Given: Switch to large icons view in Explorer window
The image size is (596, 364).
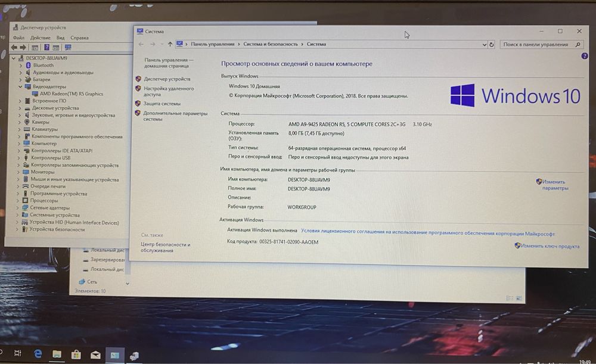Looking at the screenshot, I should (x=519, y=298).
